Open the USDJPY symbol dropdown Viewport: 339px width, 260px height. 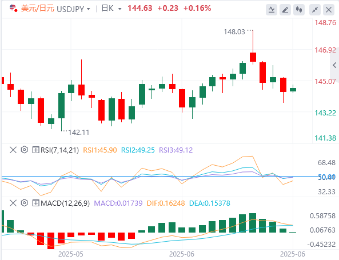click(88, 9)
